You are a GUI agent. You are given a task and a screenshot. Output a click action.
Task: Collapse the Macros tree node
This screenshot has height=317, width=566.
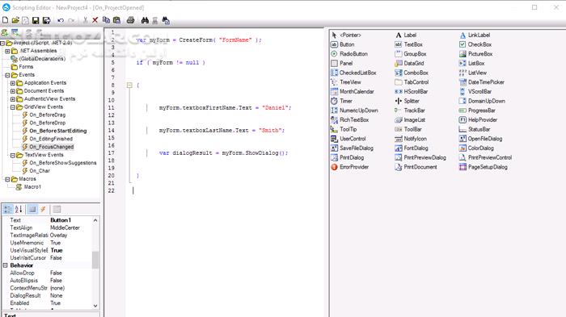(7, 179)
